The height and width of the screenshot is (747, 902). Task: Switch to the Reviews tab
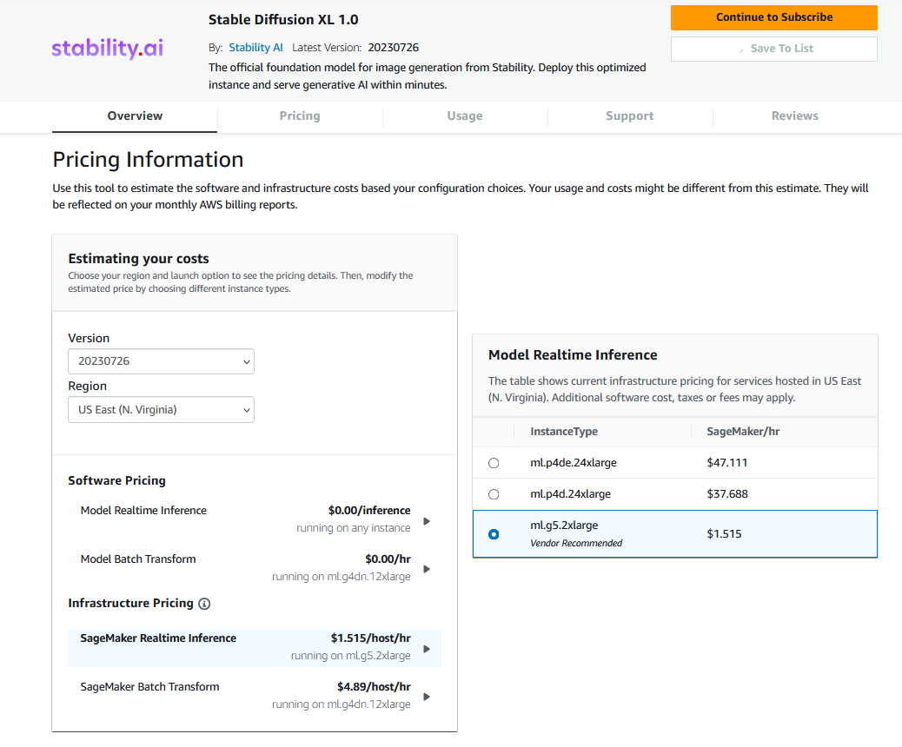795,116
